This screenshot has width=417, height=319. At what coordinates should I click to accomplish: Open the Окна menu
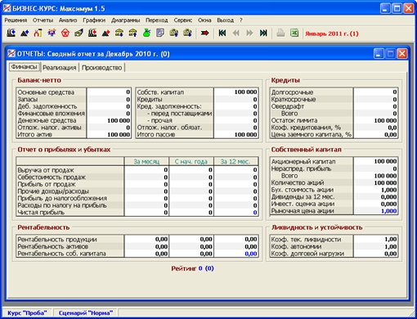tap(204, 20)
